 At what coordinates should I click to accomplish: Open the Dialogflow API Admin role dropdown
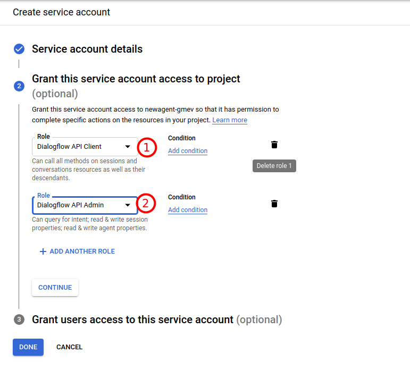pyautogui.click(x=85, y=205)
